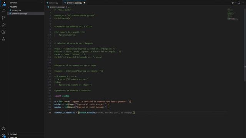Open the Accounts menu icon
Image resolution: width=246 pixels, height=138 pixels.
[x=3, y=128]
